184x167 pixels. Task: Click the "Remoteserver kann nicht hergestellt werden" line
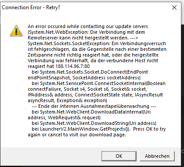click(83, 38)
